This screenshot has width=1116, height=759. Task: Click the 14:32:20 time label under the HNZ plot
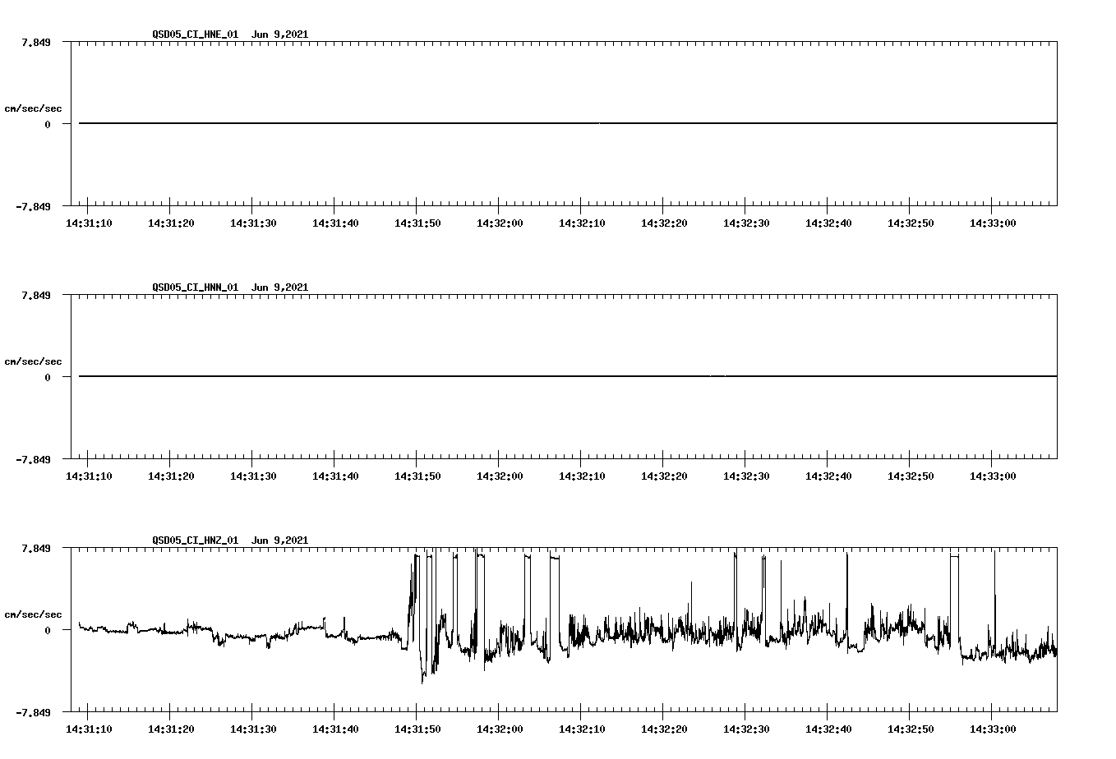click(664, 729)
